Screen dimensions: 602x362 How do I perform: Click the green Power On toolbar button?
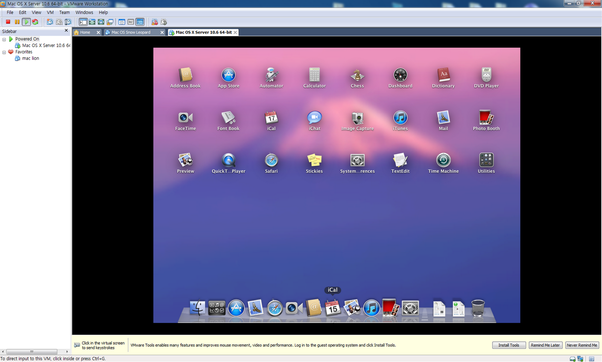[26, 22]
